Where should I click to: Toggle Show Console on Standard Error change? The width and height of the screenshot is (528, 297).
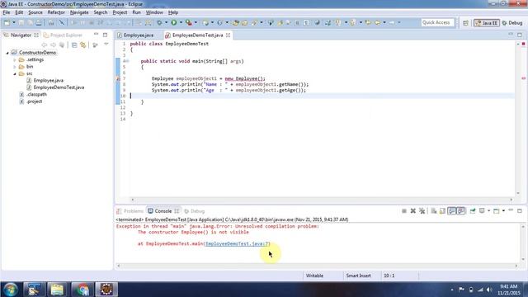tap(461, 211)
